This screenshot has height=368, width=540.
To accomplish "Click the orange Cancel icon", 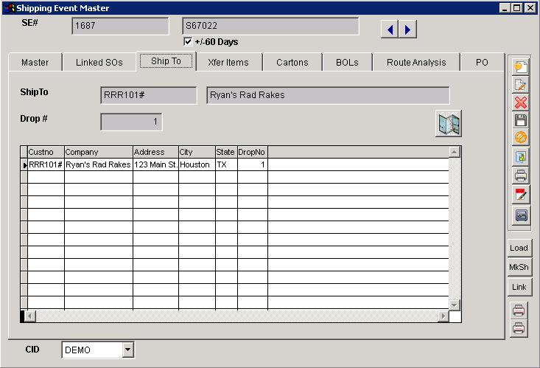I will pos(520,138).
